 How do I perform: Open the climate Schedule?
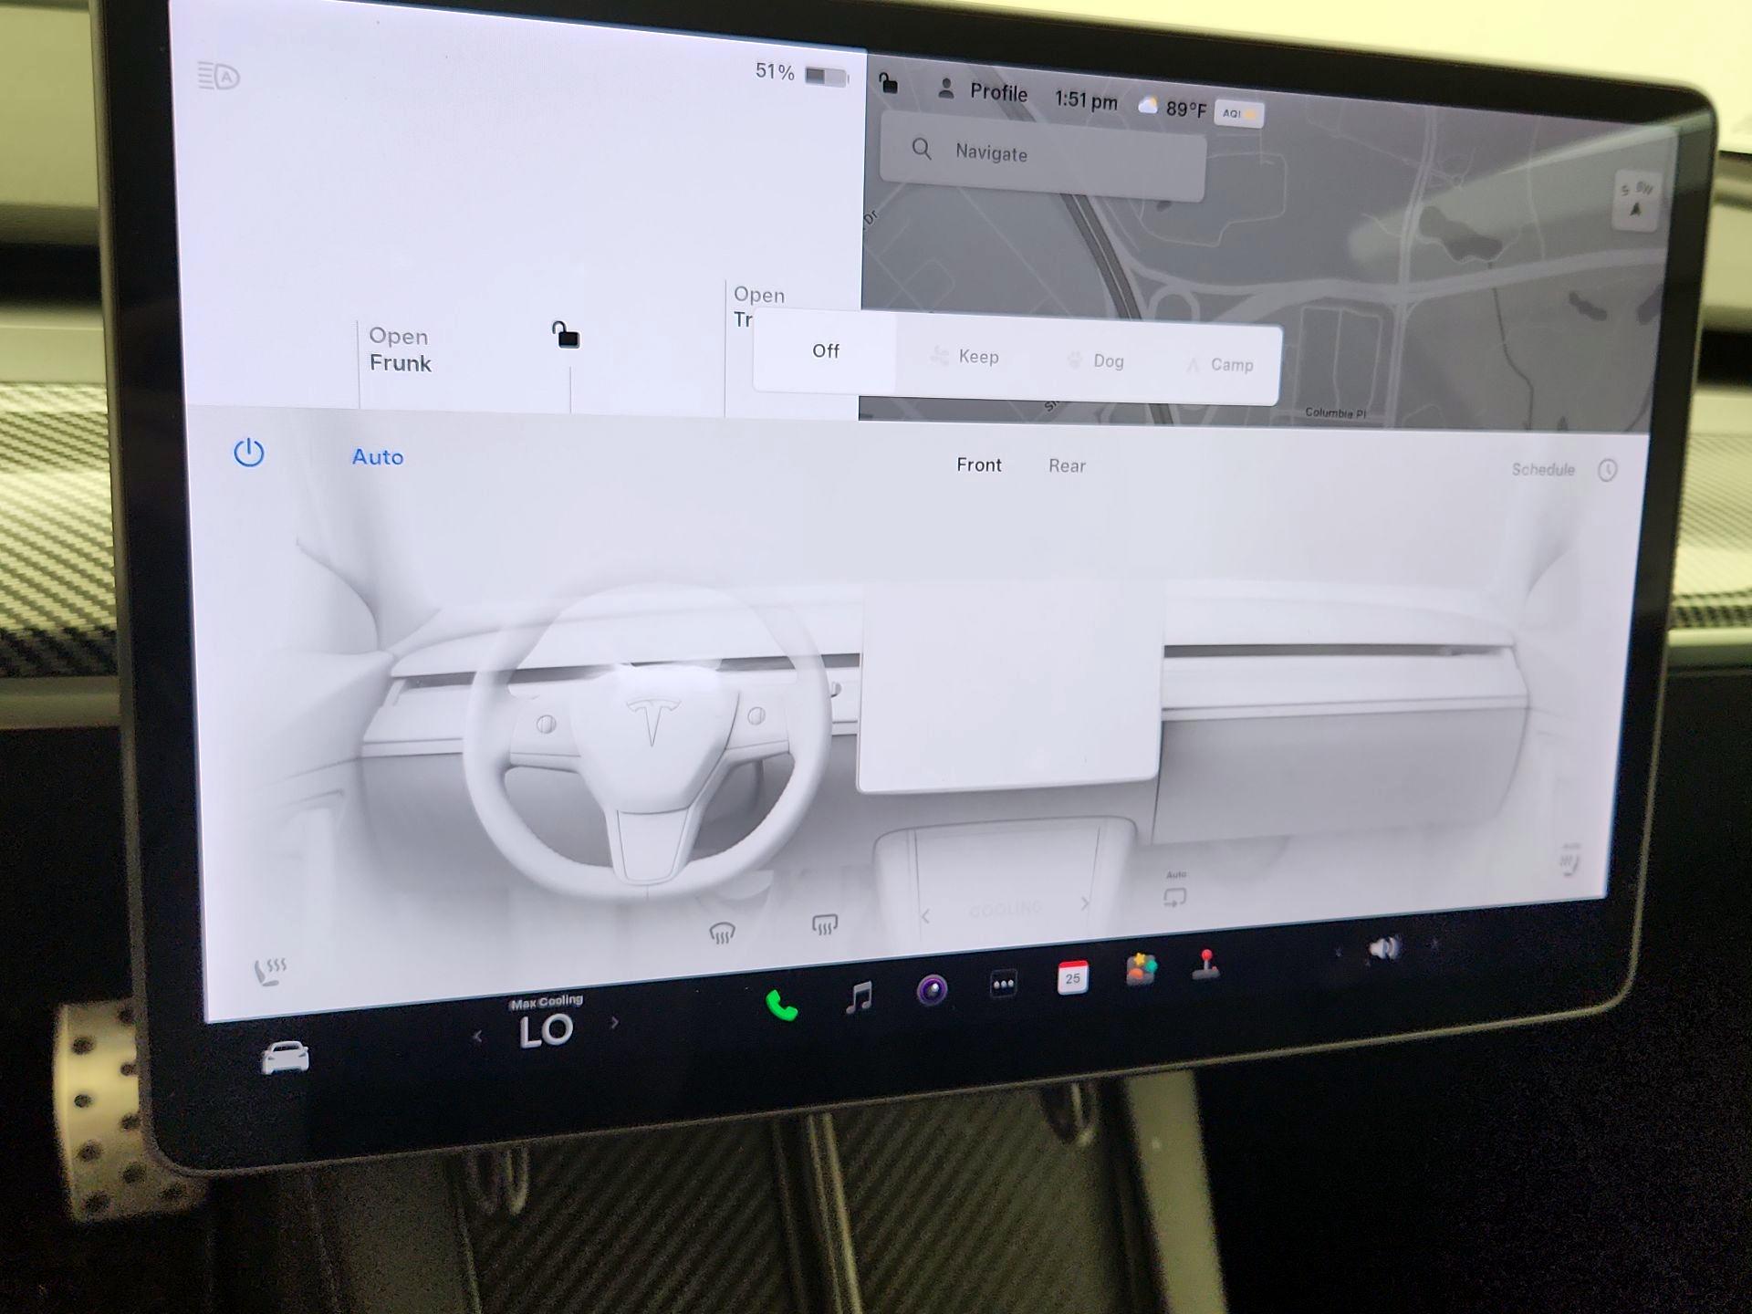(1543, 469)
